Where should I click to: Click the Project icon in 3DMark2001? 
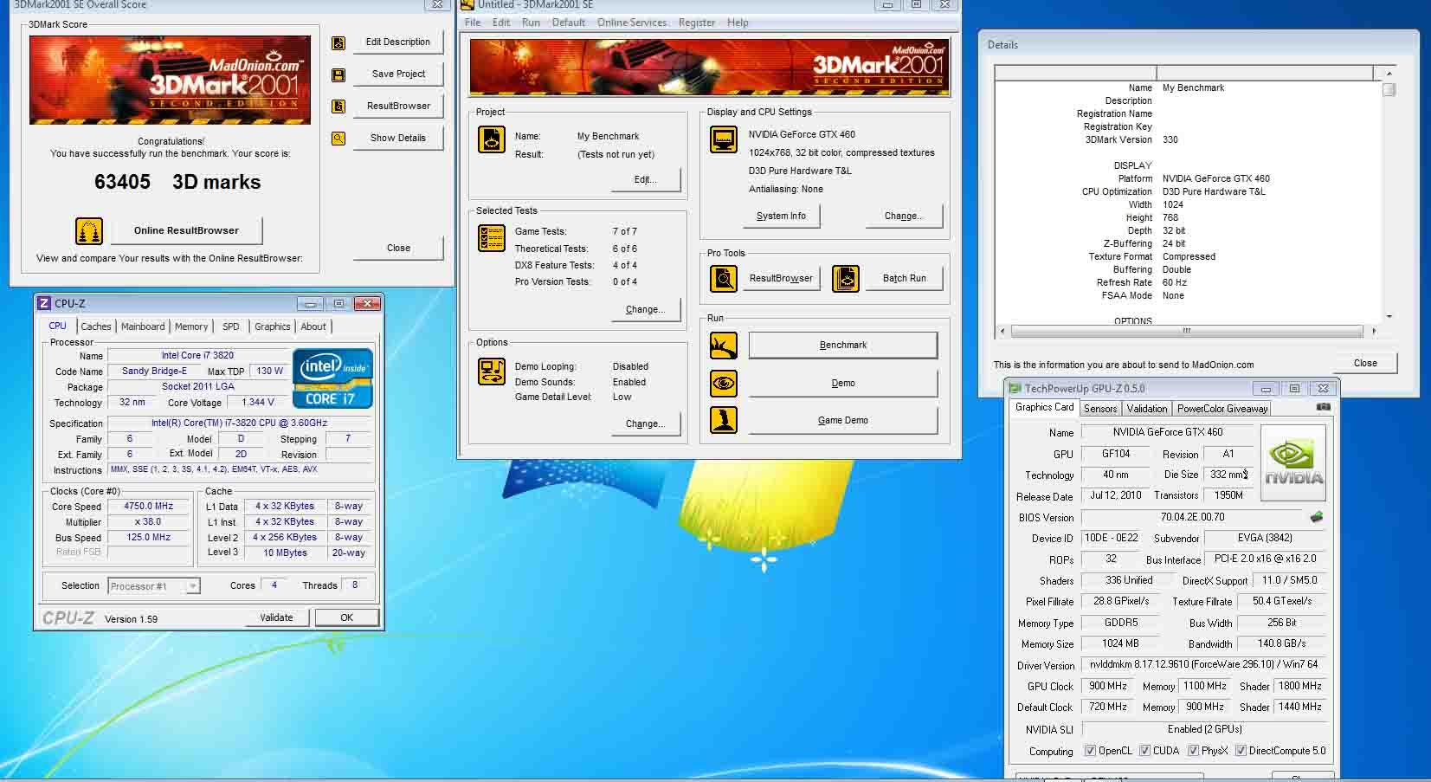click(x=492, y=139)
